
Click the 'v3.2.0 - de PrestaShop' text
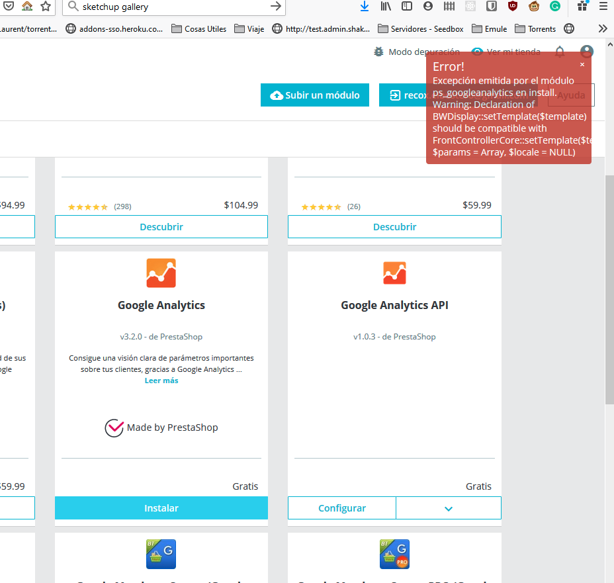point(161,337)
